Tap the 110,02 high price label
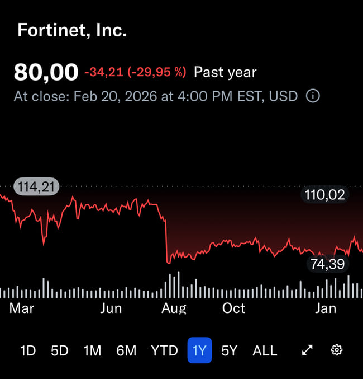Viewport: 363px width, 379px height. [x=324, y=195]
